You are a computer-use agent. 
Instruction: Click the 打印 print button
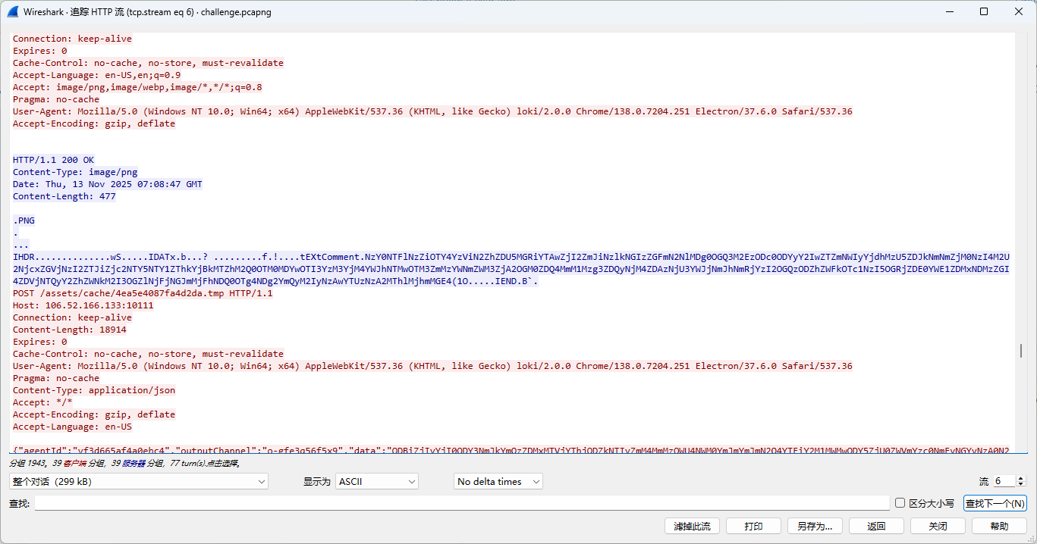[x=753, y=526]
